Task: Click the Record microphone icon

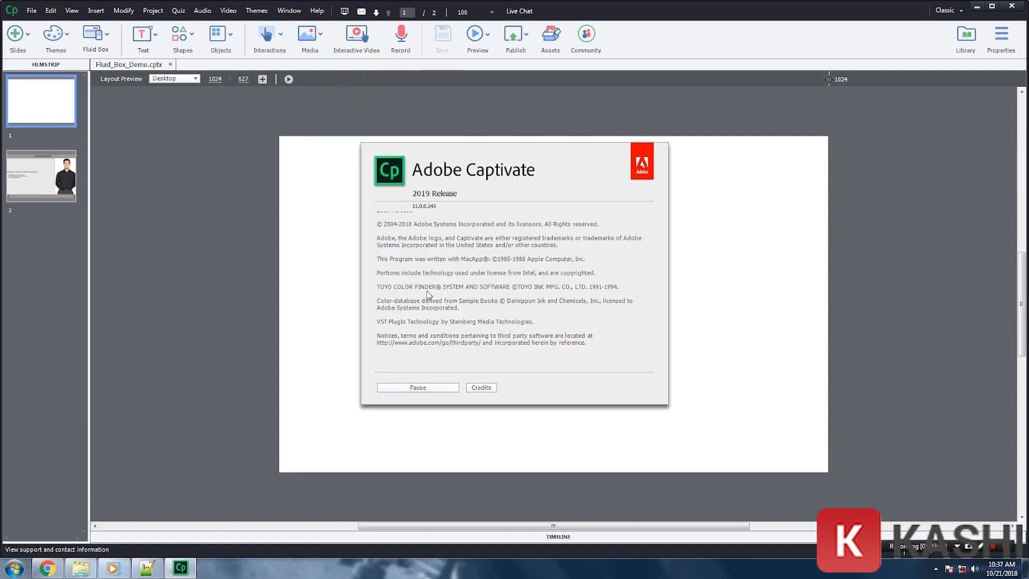Action: [x=401, y=33]
